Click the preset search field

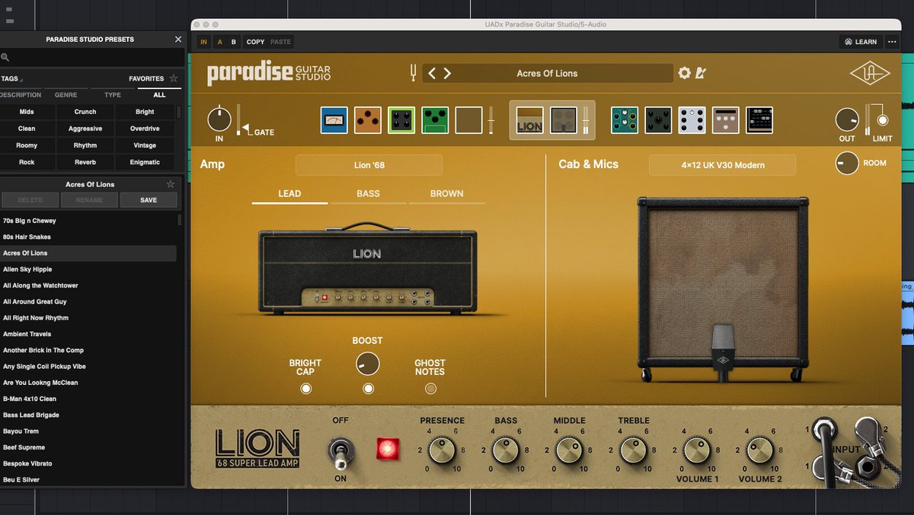pos(92,58)
